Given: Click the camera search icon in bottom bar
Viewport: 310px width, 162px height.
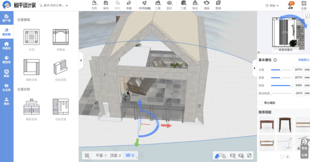Looking at the screenshot, I should (233, 156).
